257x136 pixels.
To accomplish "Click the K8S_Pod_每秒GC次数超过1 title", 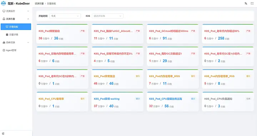I will coord(165,54).
